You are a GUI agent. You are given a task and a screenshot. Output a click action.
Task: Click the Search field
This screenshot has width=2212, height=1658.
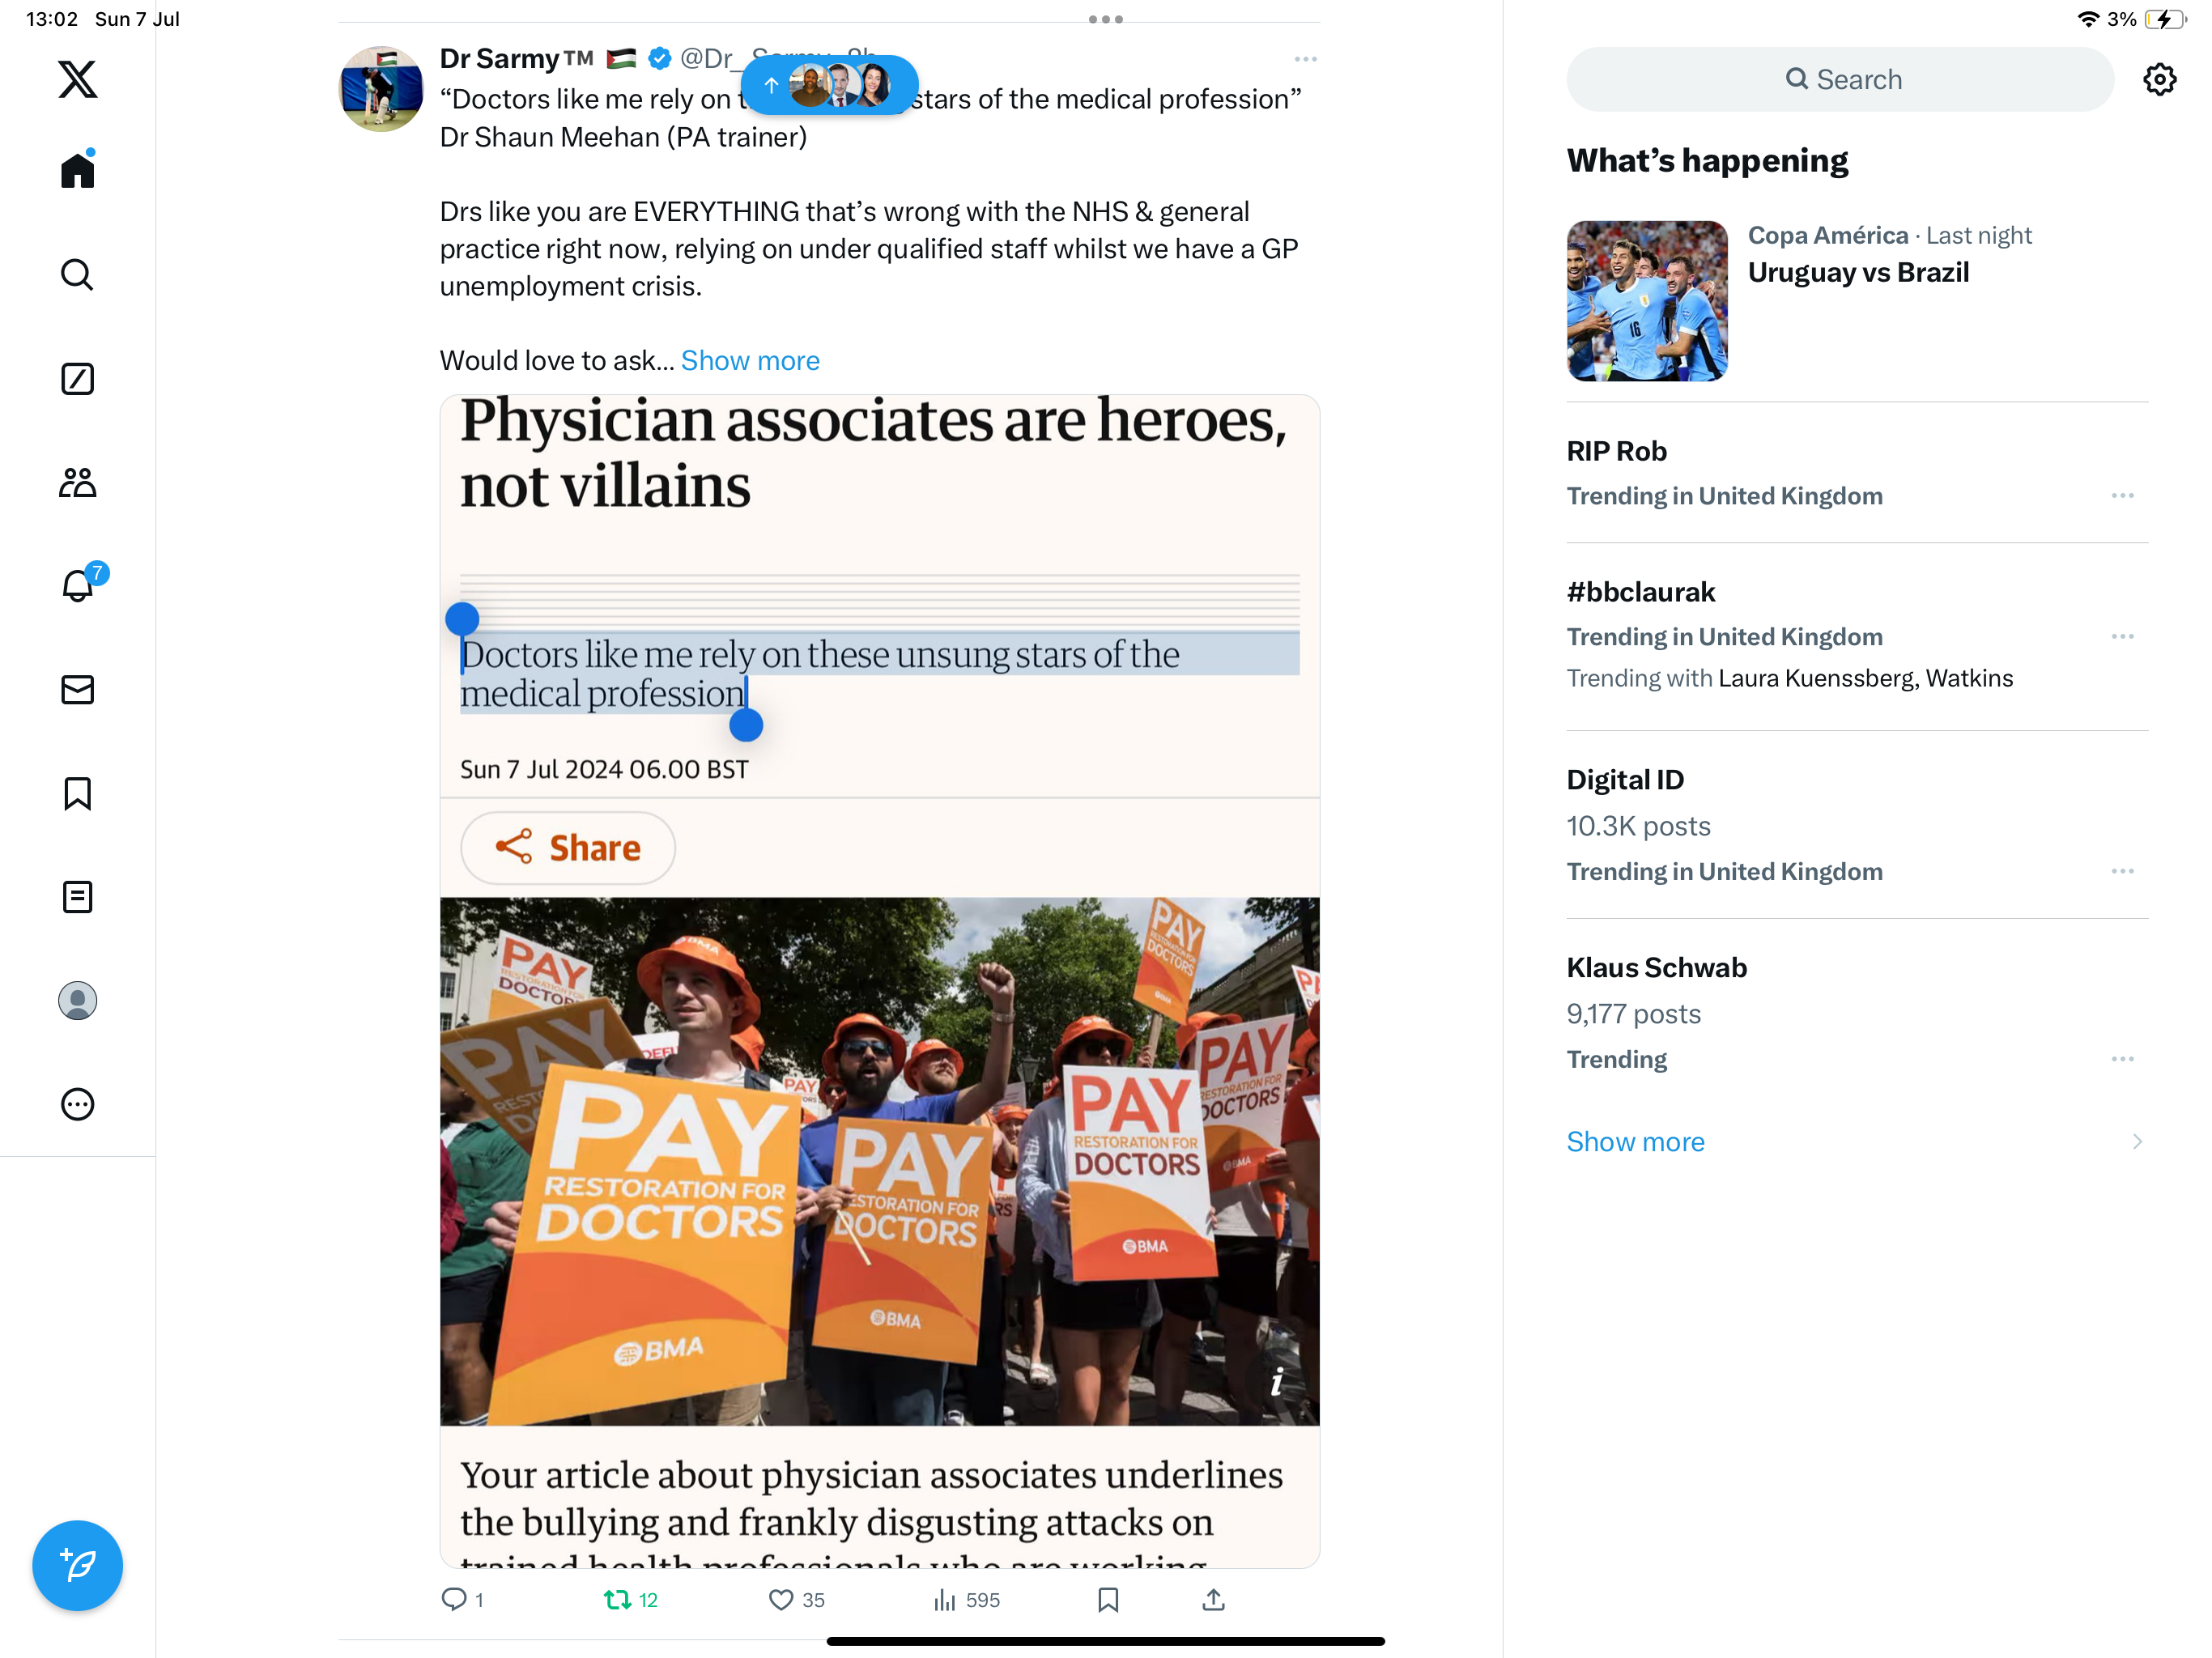1840,79
